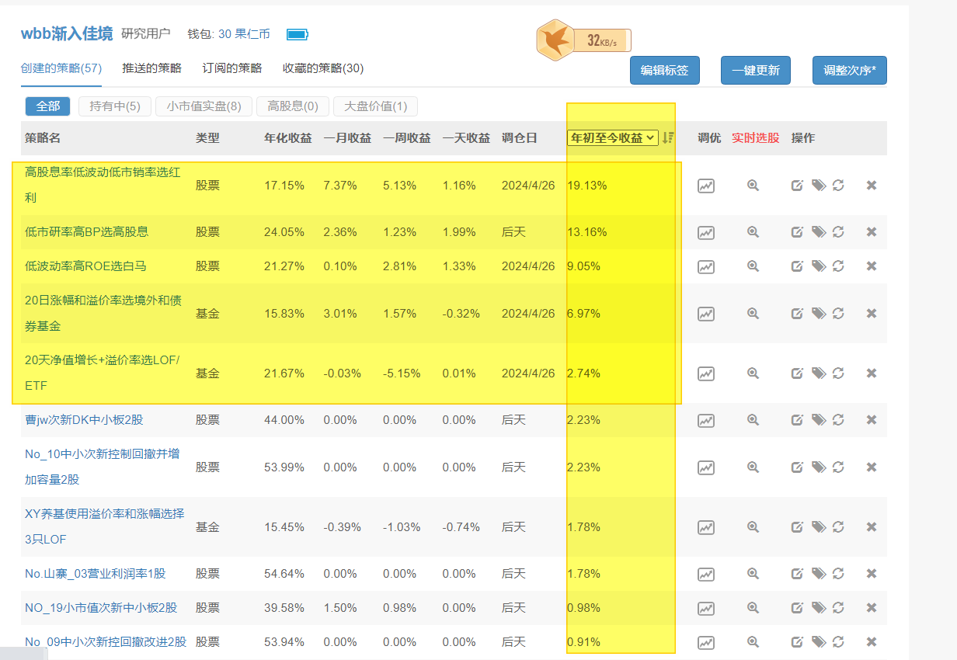Click the 30 果仁币 wallet balance
Viewport: 957px width, 660px height.
pyautogui.click(x=244, y=34)
